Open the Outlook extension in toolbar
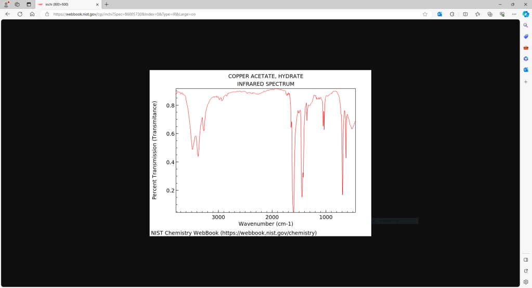Image resolution: width=532 pixels, height=288 pixels. point(439,14)
